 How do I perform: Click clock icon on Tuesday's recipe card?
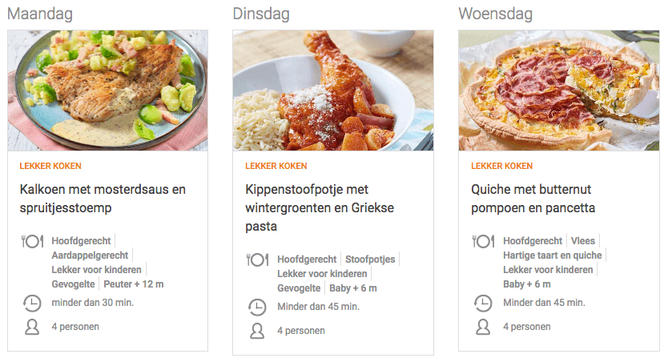point(258,308)
